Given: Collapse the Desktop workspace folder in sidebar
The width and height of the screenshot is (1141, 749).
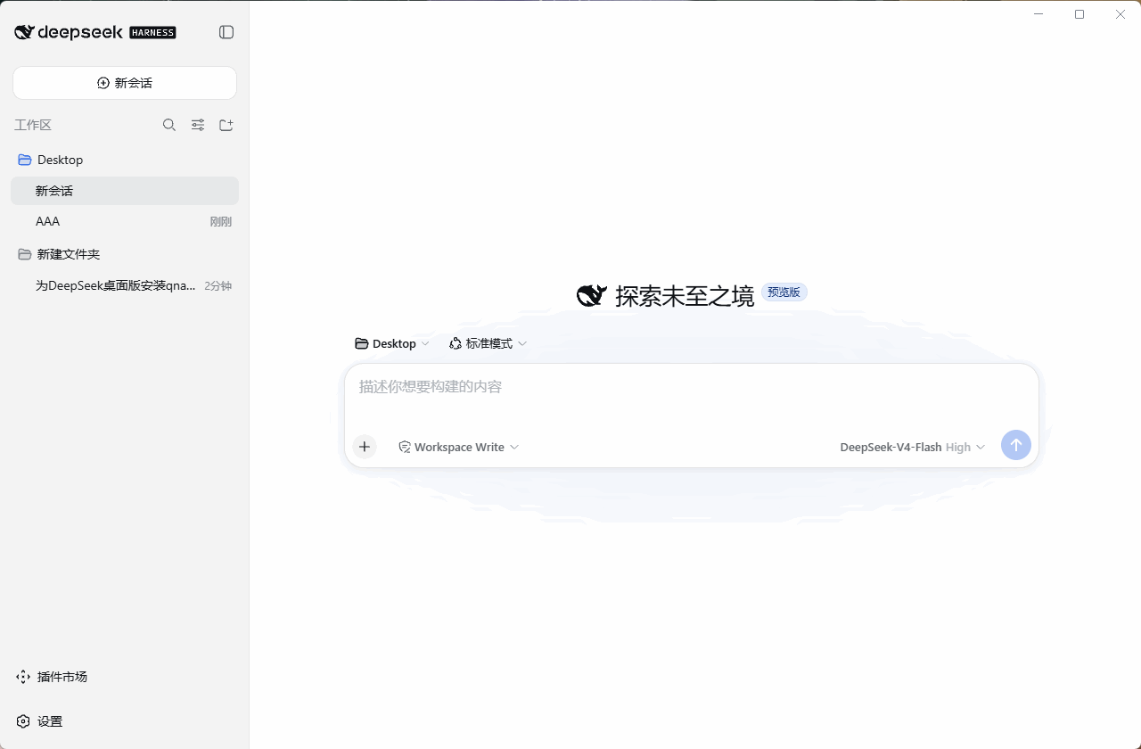Looking at the screenshot, I should pyautogui.click(x=125, y=160).
